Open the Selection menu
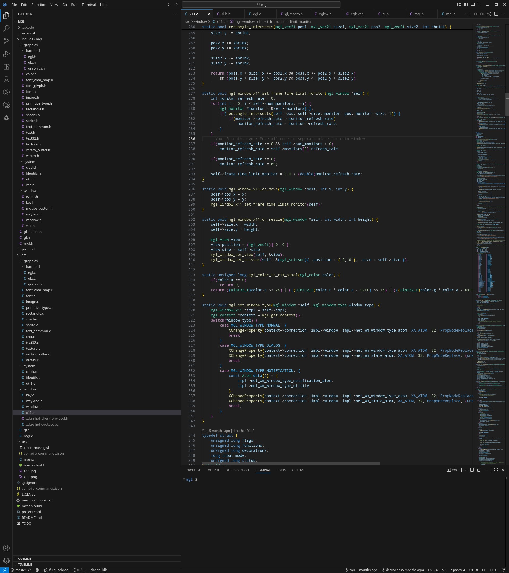Image resolution: width=509 pixels, height=573 pixels. [x=39, y=5]
